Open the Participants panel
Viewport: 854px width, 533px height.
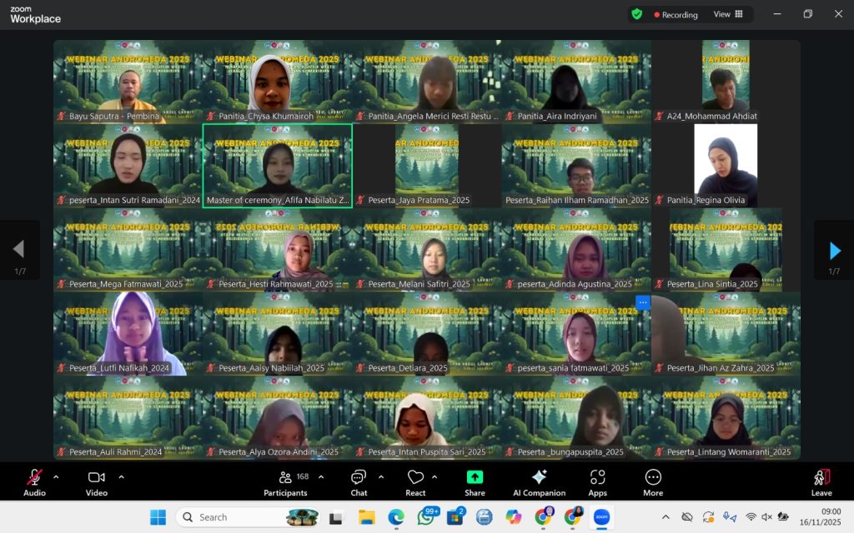(x=285, y=481)
